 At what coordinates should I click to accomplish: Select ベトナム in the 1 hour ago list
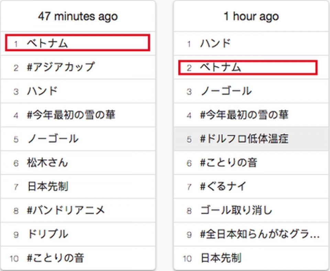pos(221,67)
